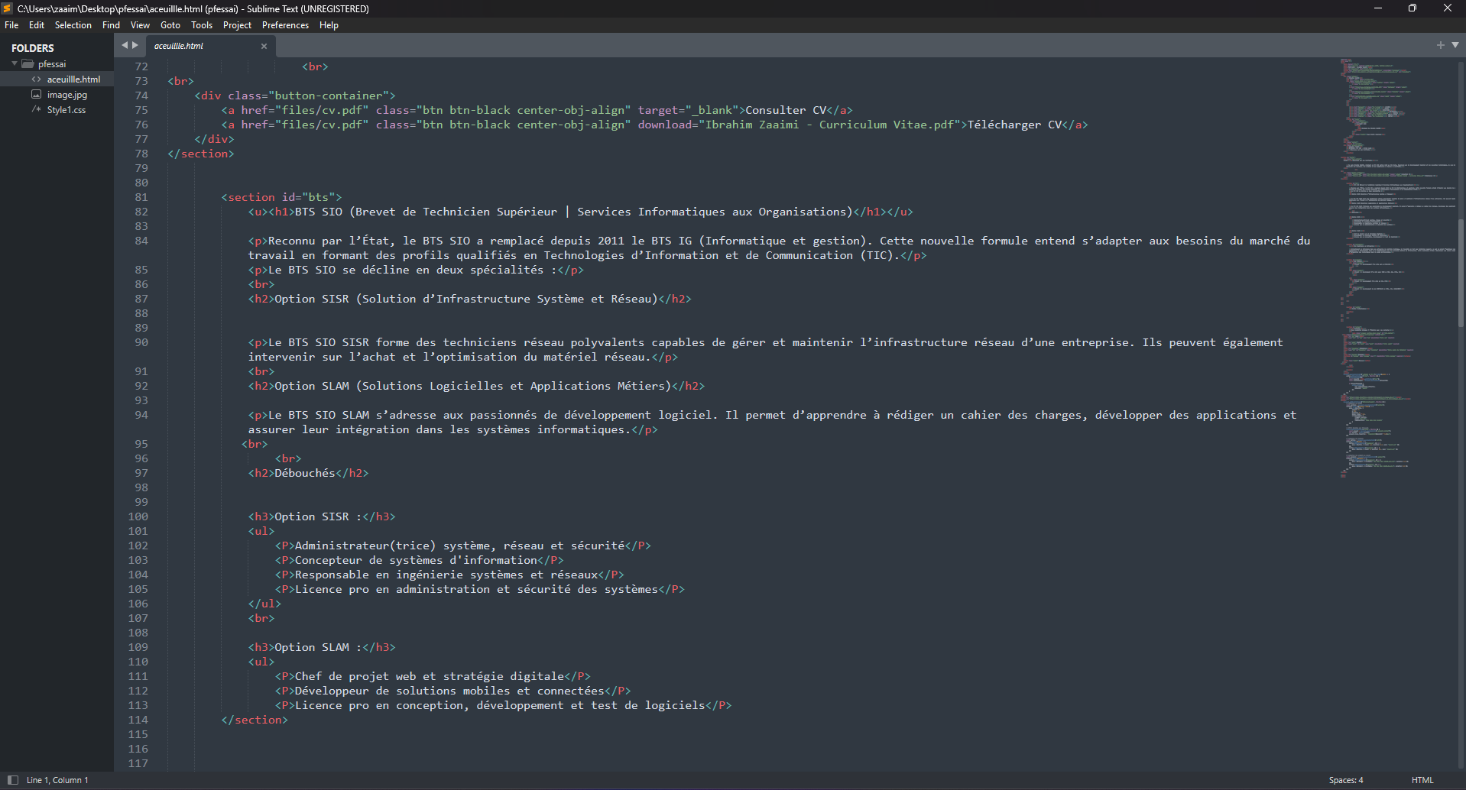Image resolution: width=1466 pixels, height=790 pixels.
Task: Open the File menu
Action: (x=11, y=25)
